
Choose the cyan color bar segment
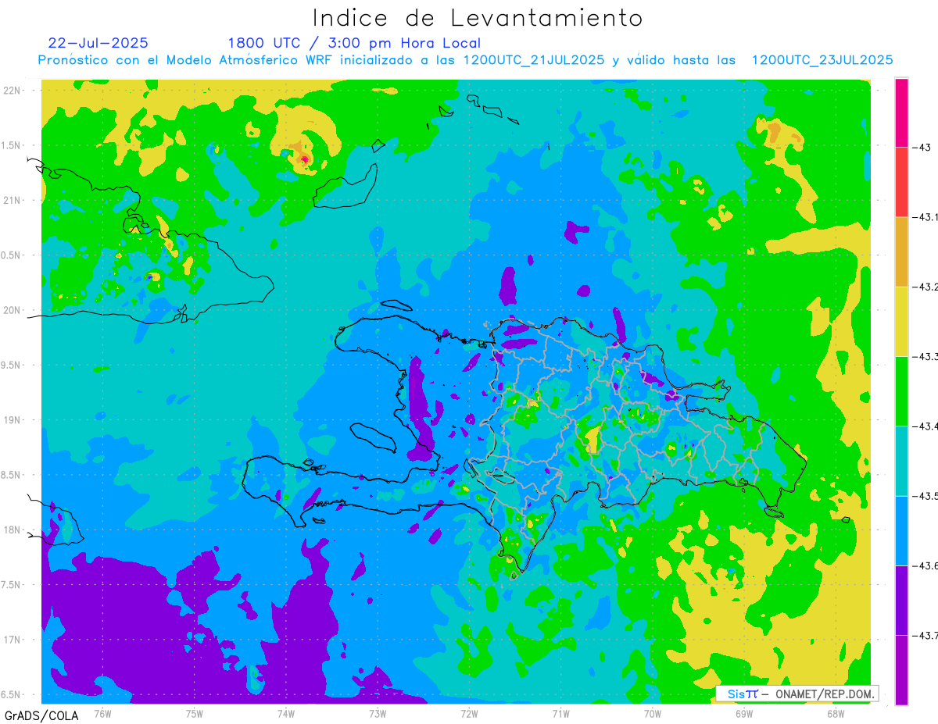click(901, 460)
